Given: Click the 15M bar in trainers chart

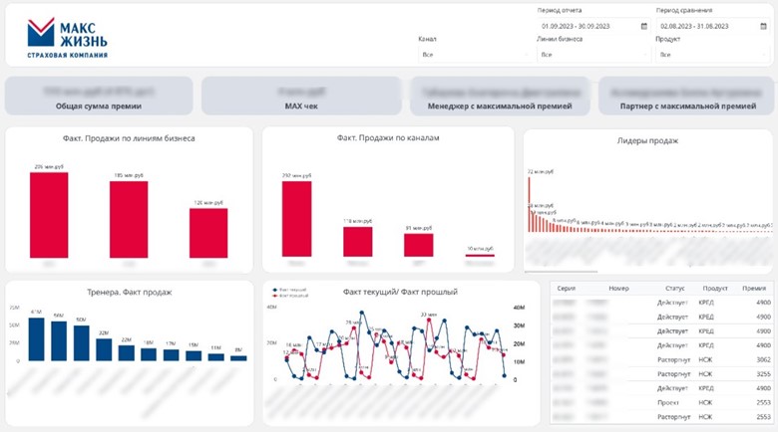Looking at the screenshot, I should point(194,355).
